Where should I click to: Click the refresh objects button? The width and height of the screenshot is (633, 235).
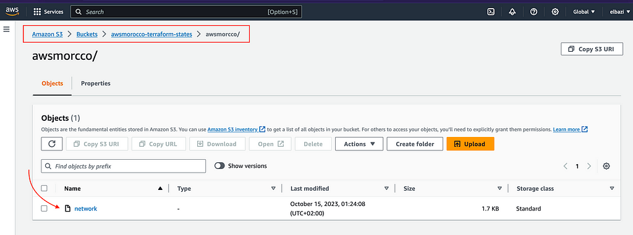(x=52, y=144)
